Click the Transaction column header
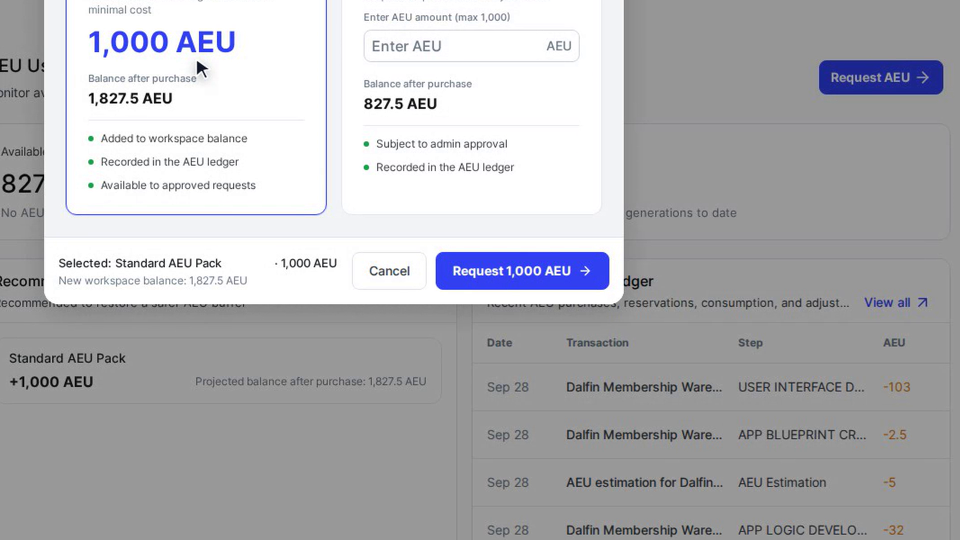 point(597,342)
